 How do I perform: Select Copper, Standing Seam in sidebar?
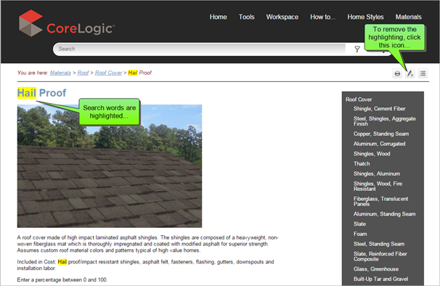381,134
